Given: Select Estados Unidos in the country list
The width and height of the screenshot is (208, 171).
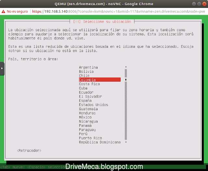Looking at the screenshot, I should tap(94, 105).
